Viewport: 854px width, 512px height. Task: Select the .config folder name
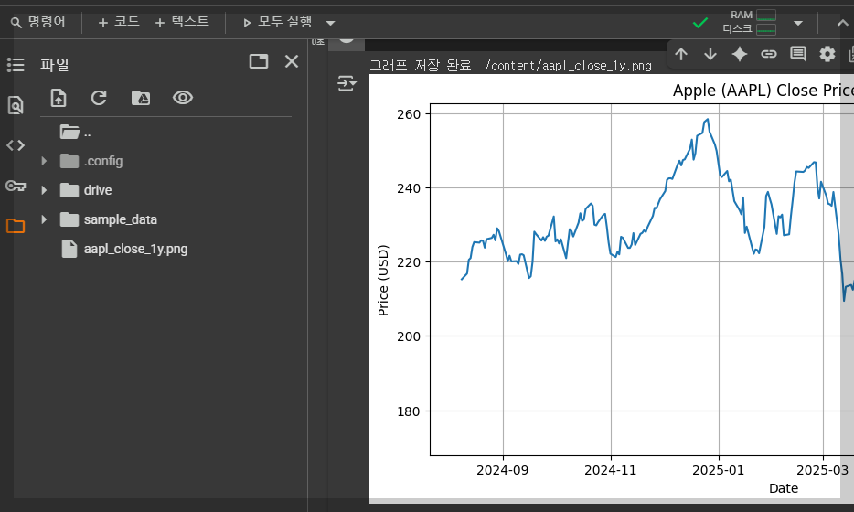(x=103, y=161)
